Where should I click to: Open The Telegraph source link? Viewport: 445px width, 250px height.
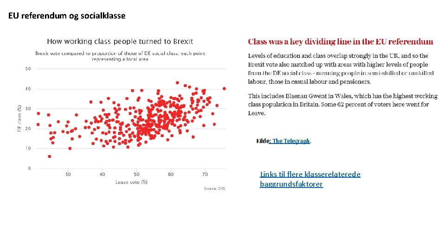click(291, 141)
